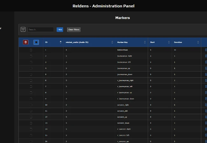
Task: Sort by the ID column arrows
Action: [x=61, y=42]
